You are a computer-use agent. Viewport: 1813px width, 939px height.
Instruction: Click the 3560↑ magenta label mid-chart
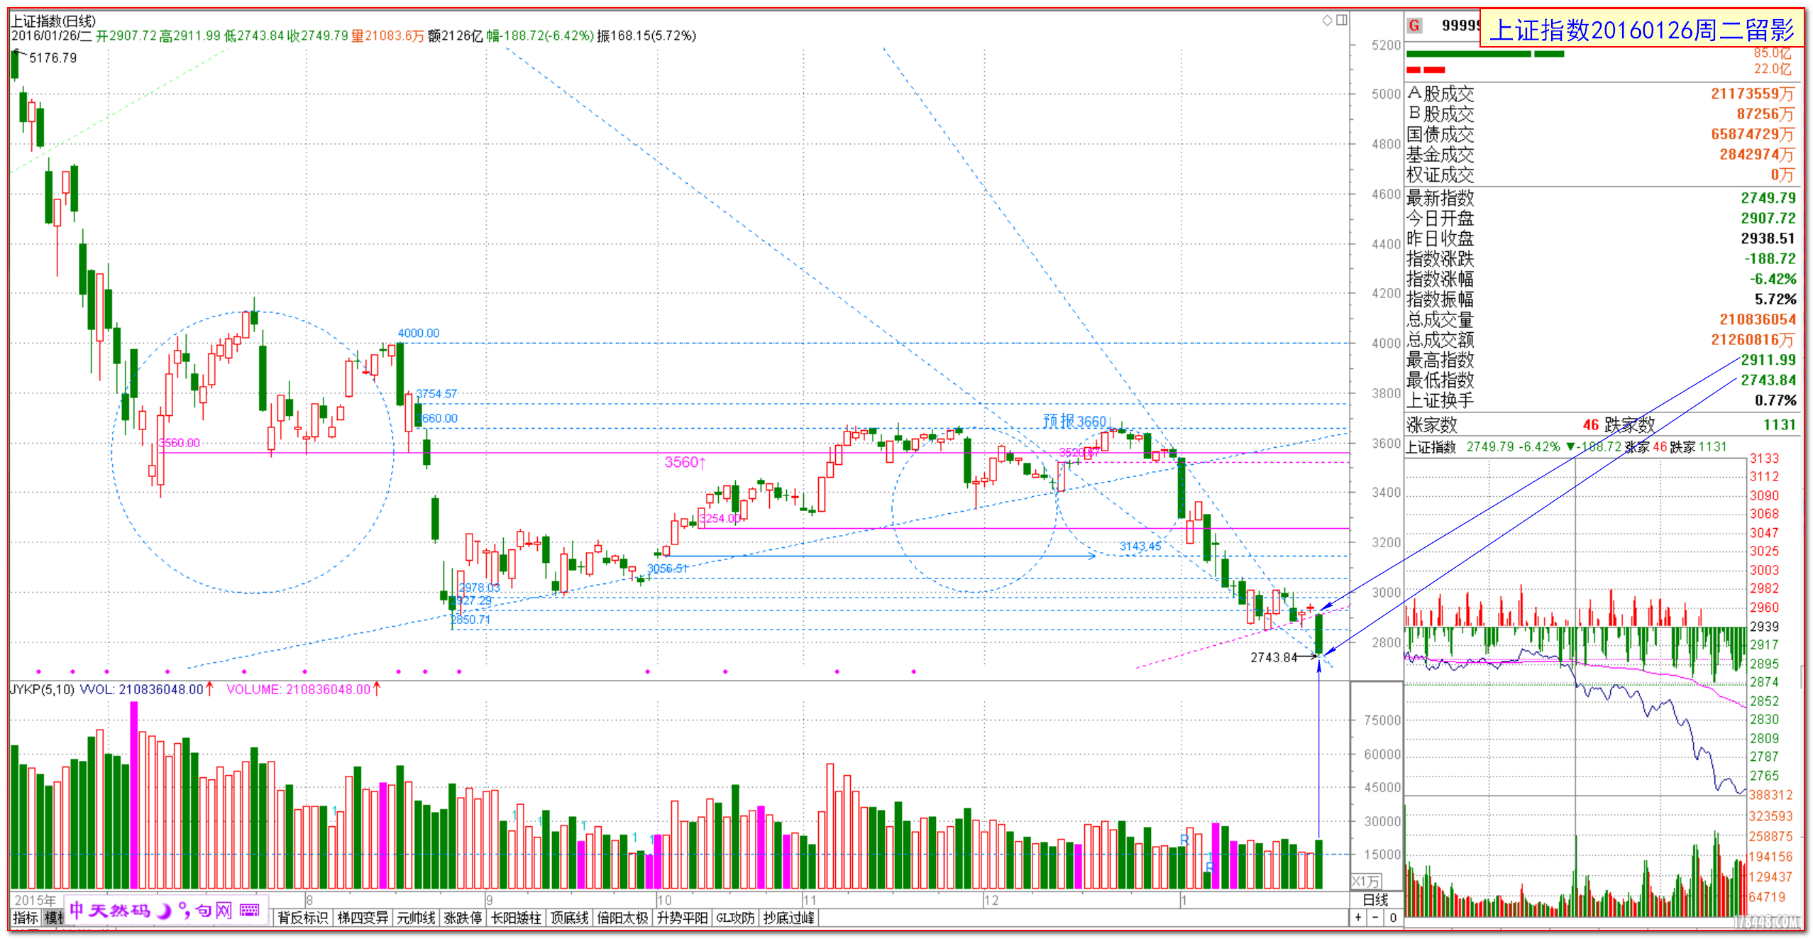pyautogui.click(x=685, y=462)
